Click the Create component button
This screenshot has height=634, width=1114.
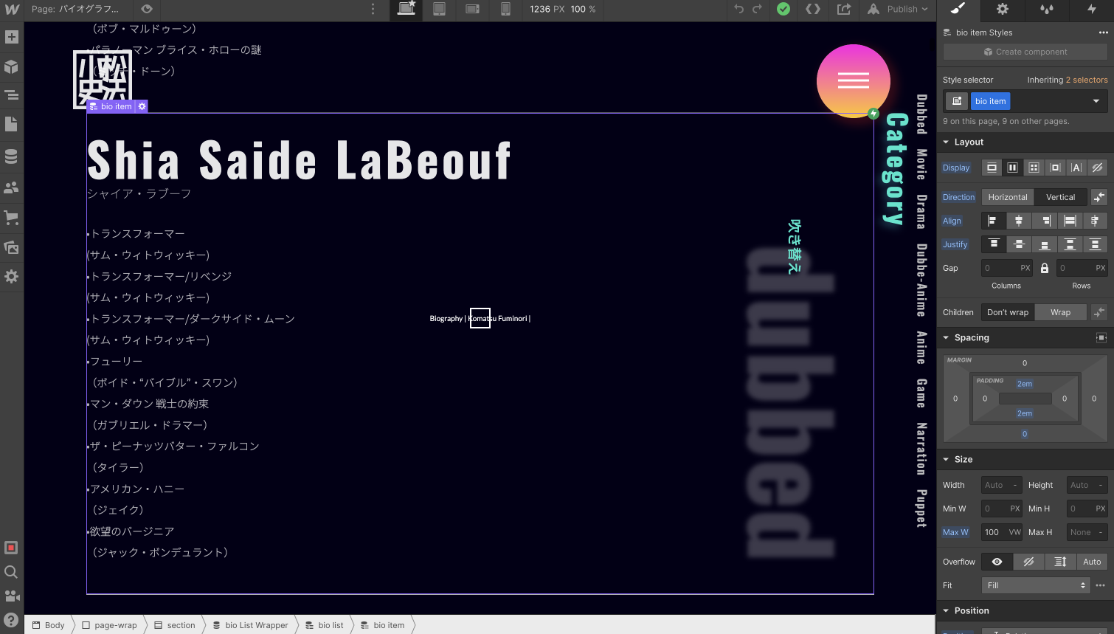click(x=1025, y=52)
